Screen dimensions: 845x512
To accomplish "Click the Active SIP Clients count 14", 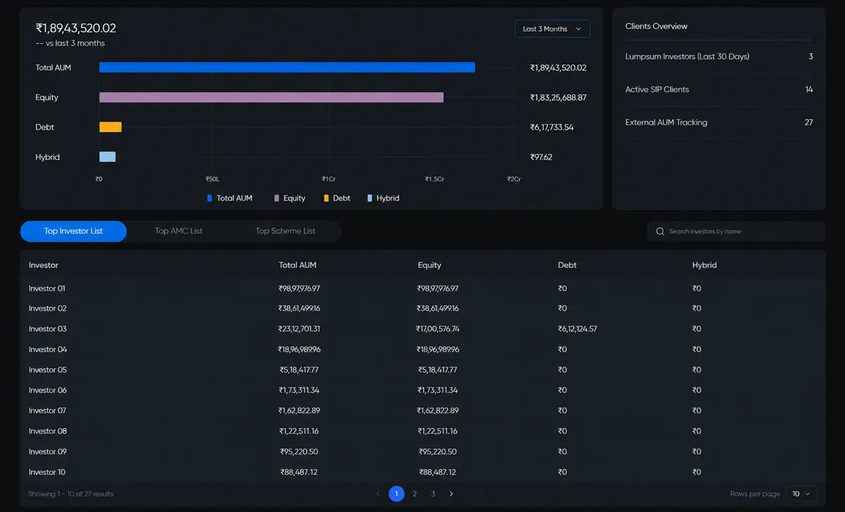I will 809,89.
